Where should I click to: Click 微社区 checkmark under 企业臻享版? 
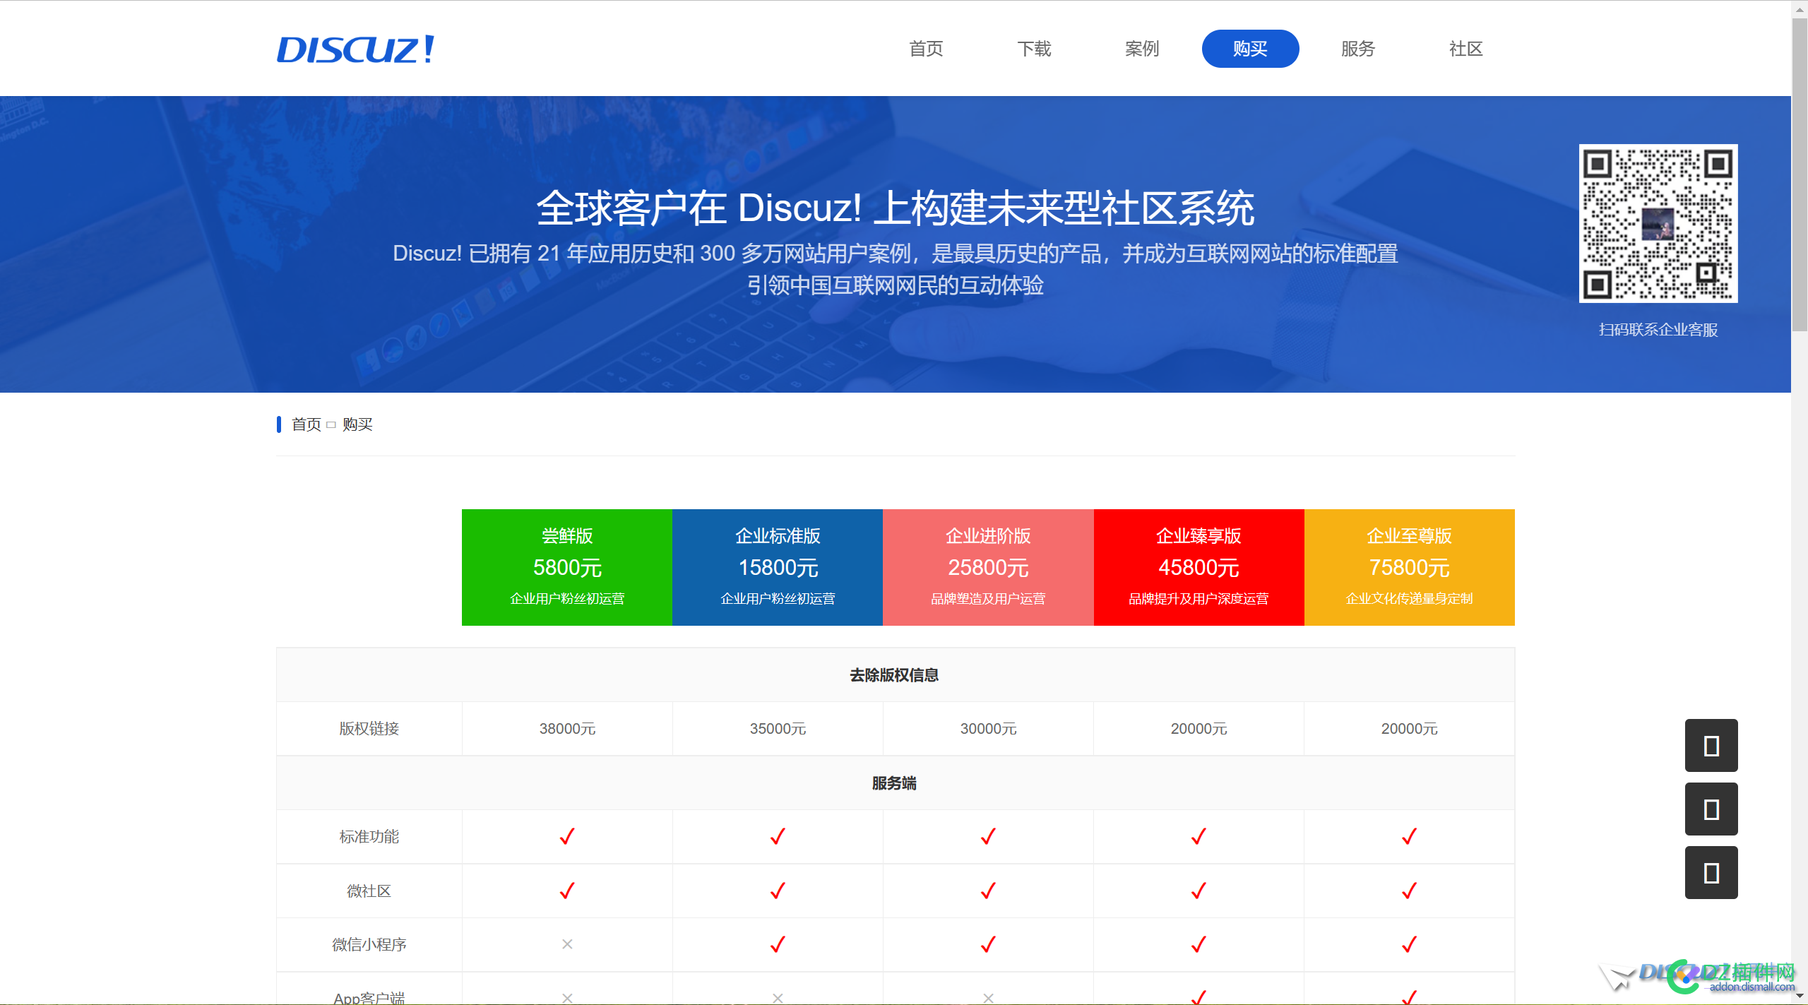click(x=1199, y=891)
